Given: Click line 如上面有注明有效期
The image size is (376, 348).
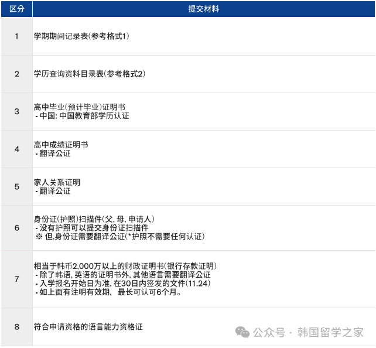Looking at the screenshot, I should pyautogui.click(x=108, y=292).
